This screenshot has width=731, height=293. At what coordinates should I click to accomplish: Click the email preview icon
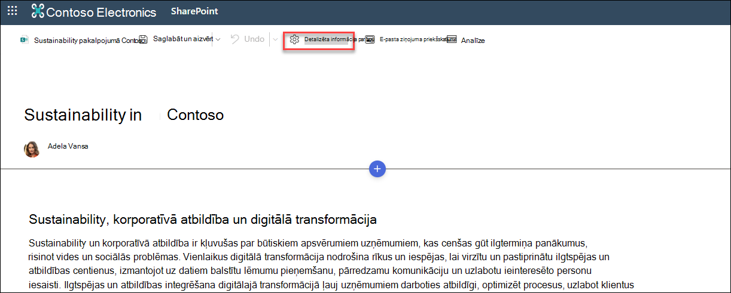click(370, 40)
